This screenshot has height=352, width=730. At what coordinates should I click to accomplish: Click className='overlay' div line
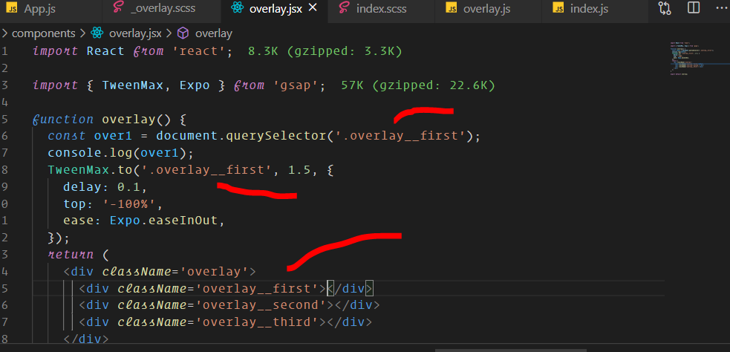click(160, 272)
